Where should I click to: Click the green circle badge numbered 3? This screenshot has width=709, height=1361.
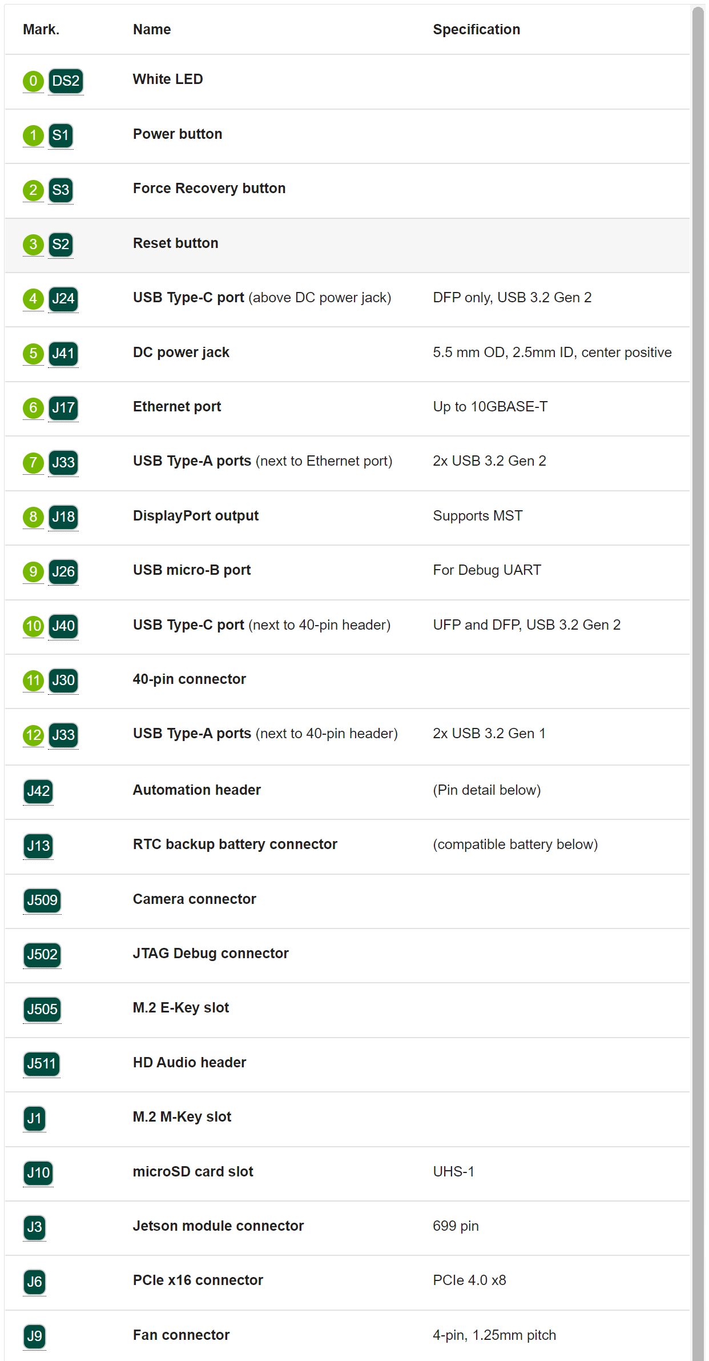tap(33, 245)
